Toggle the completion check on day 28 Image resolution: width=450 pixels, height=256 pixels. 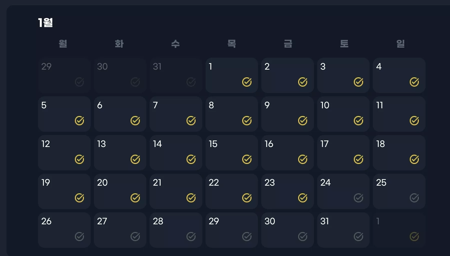click(x=191, y=237)
